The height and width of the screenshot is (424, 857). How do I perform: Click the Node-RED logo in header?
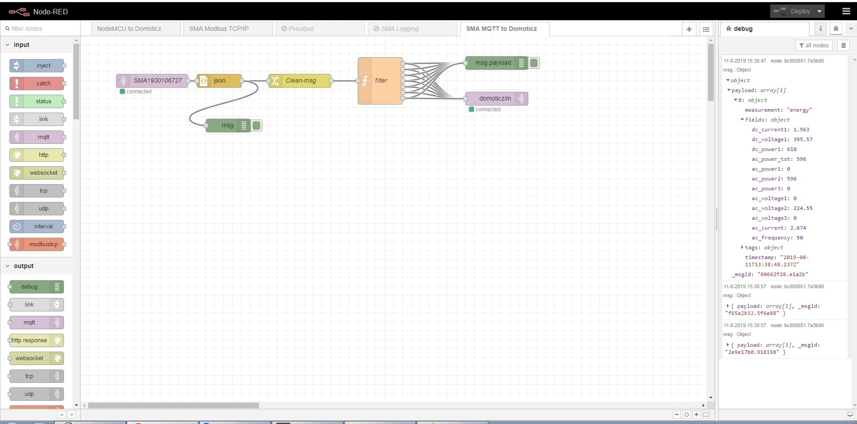click(19, 12)
